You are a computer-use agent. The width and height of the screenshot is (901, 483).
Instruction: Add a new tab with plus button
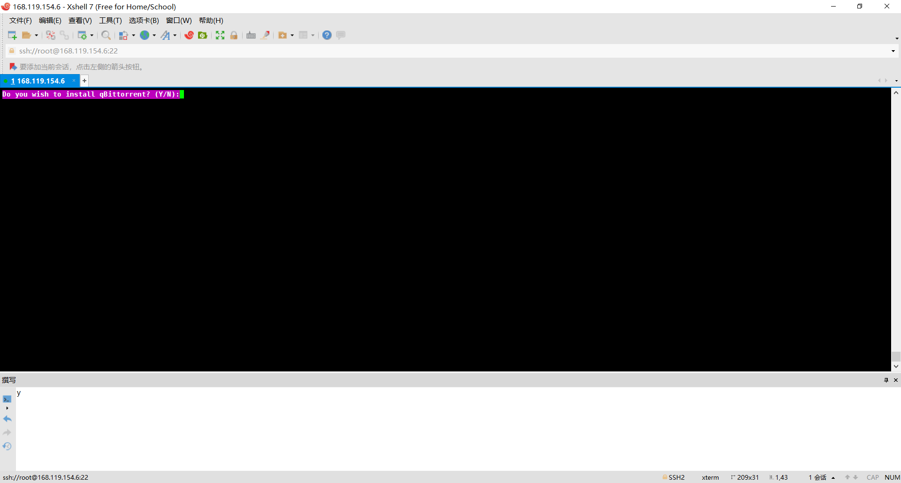(84, 81)
